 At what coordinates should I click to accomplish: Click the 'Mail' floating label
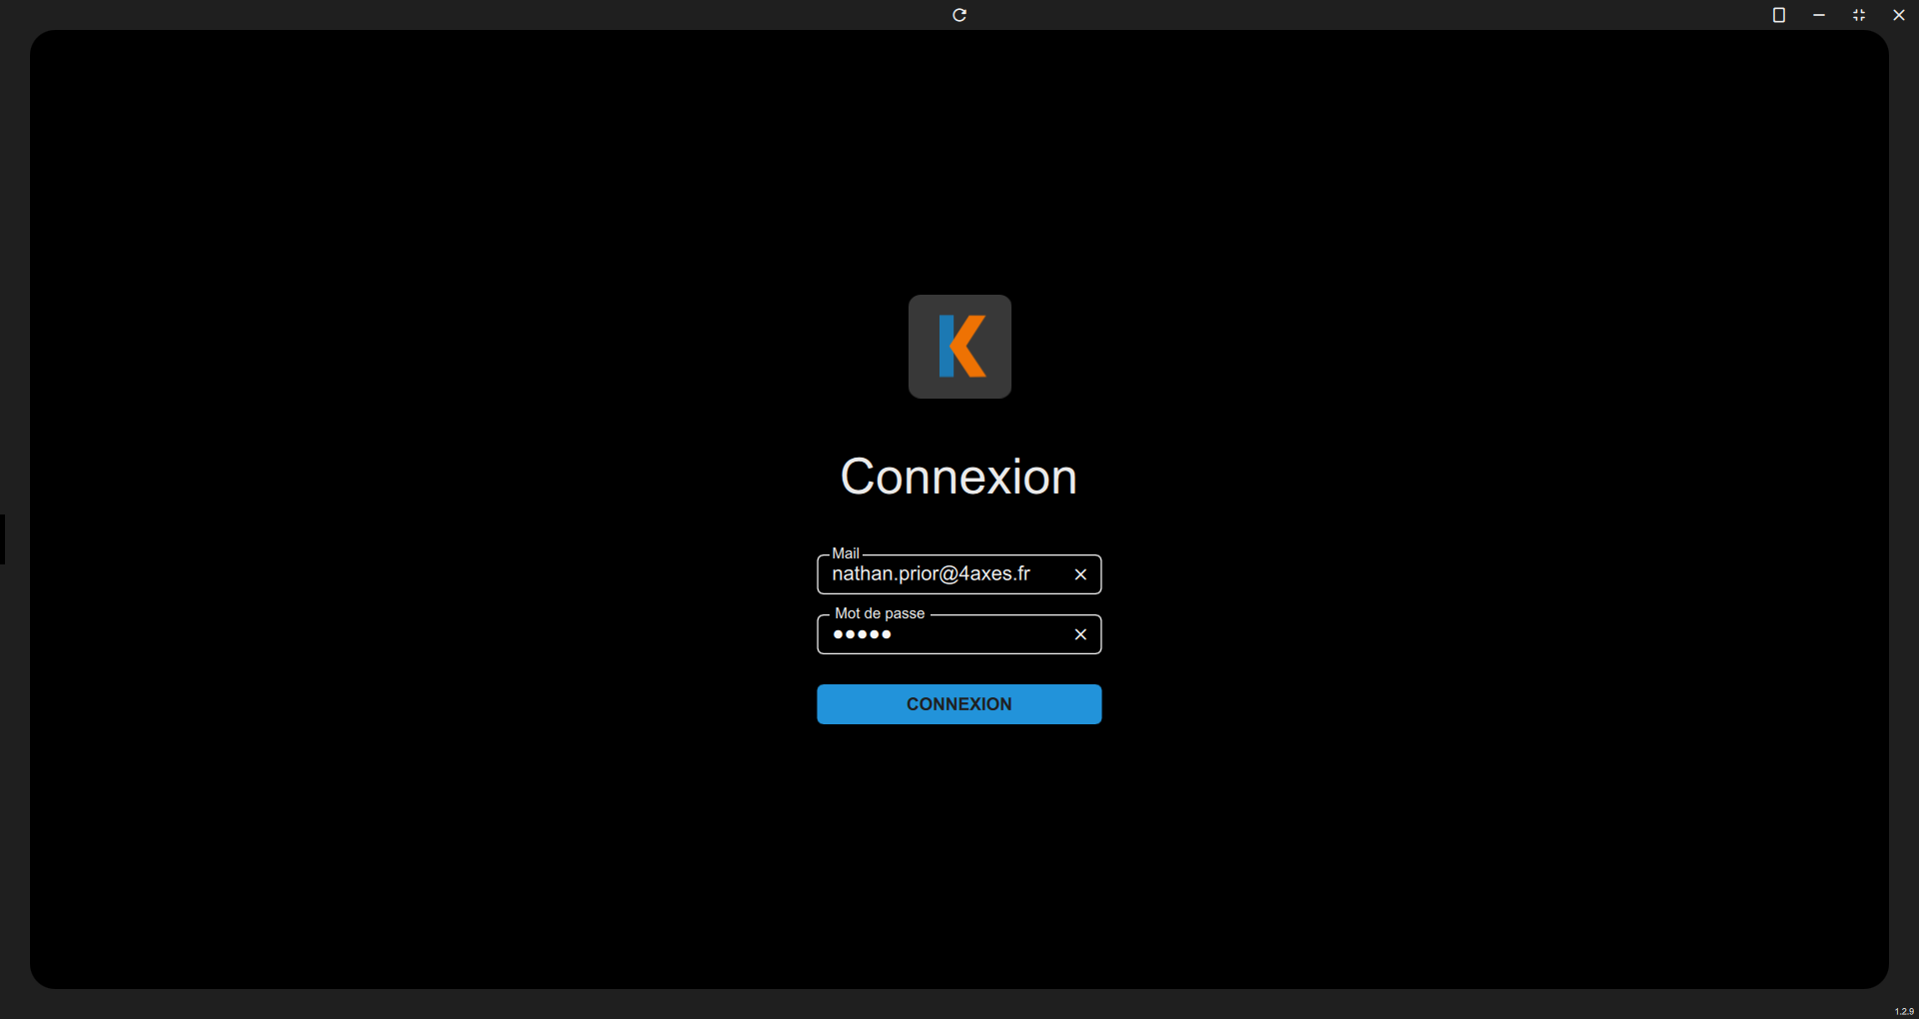(846, 553)
